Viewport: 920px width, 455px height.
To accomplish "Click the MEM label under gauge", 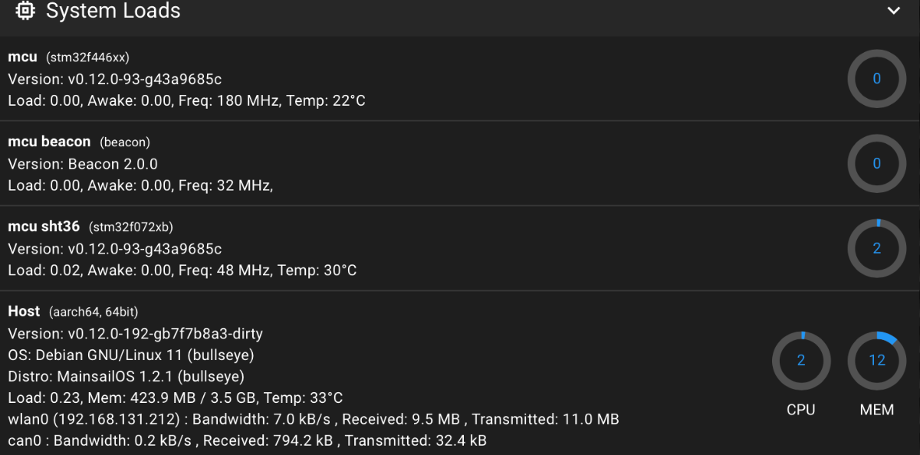I will 876,410.
